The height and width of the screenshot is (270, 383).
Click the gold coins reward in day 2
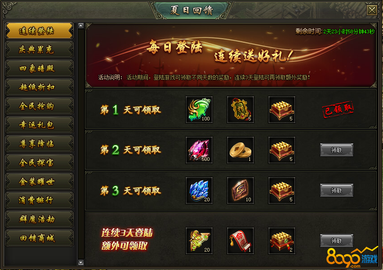point(240,150)
